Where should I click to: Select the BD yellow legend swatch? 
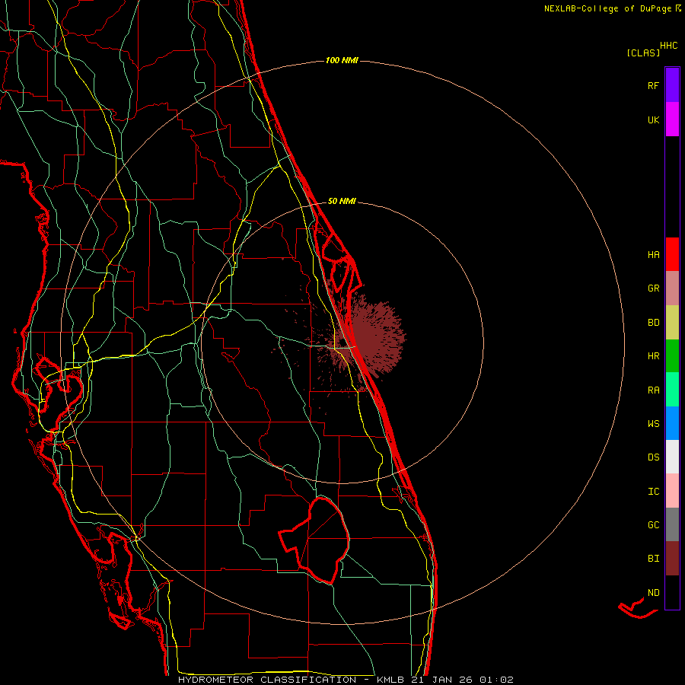pos(672,323)
